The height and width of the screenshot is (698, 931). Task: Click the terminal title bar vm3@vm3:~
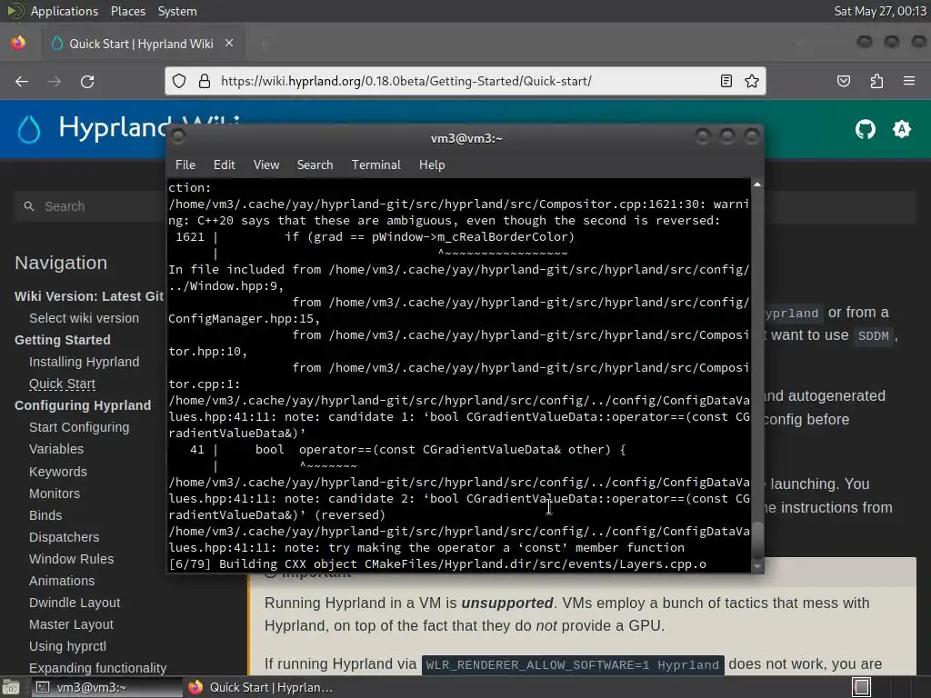point(466,138)
